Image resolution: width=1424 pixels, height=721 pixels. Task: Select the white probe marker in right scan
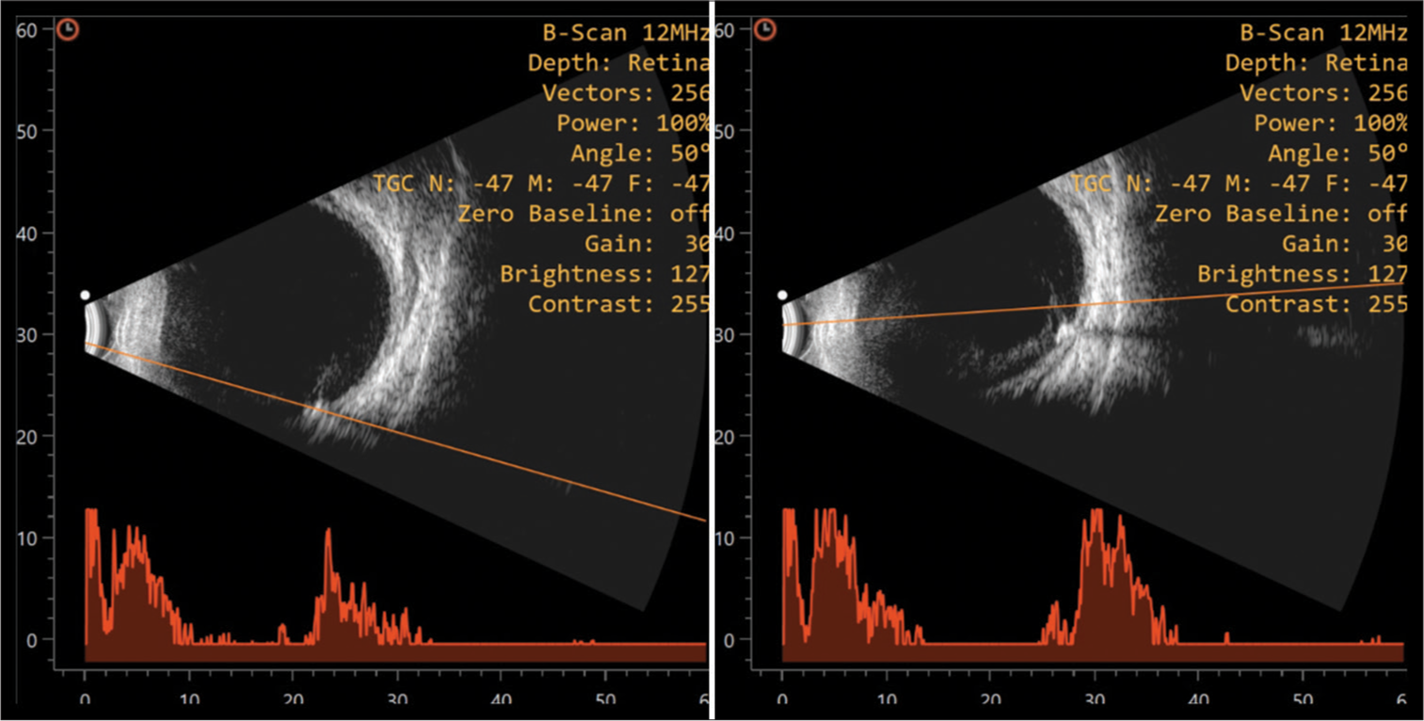click(x=782, y=296)
